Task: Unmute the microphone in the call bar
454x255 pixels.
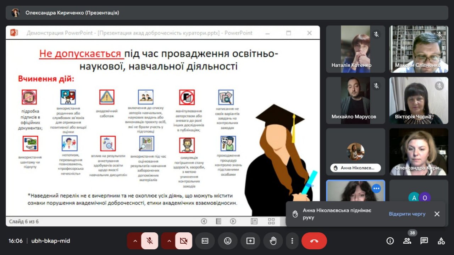Action: click(150, 241)
